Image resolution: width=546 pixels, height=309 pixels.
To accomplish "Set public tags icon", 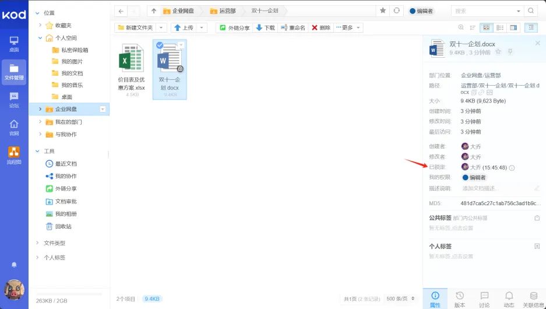I will pyautogui.click(x=537, y=217).
